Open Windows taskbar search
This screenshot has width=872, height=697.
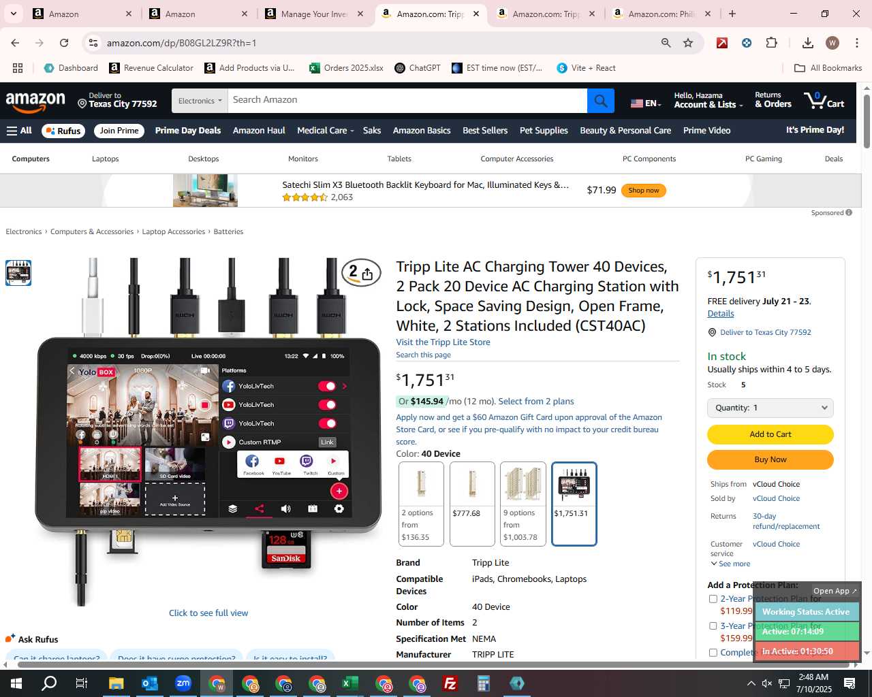click(x=49, y=683)
